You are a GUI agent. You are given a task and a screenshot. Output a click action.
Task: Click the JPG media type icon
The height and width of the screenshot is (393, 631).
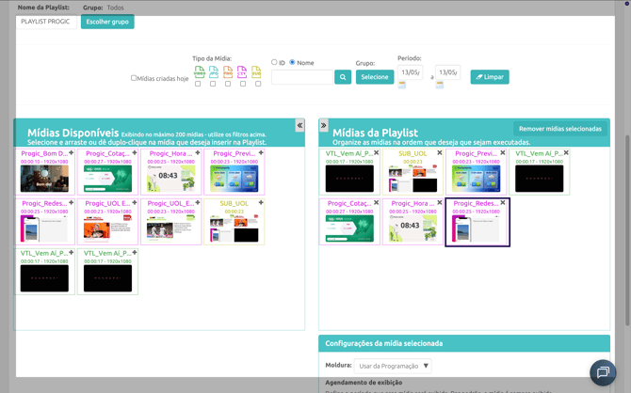tap(214, 72)
